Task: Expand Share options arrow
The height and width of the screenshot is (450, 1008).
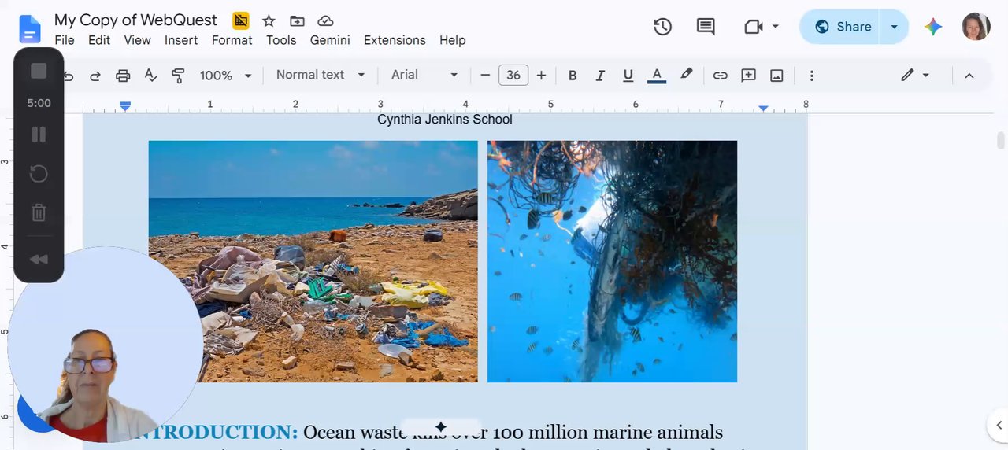Action: pos(894,27)
